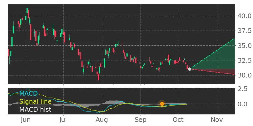Click the orange MACD crossover marker
Image resolution: width=253 pixels, height=126 pixels.
[x=162, y=104]
